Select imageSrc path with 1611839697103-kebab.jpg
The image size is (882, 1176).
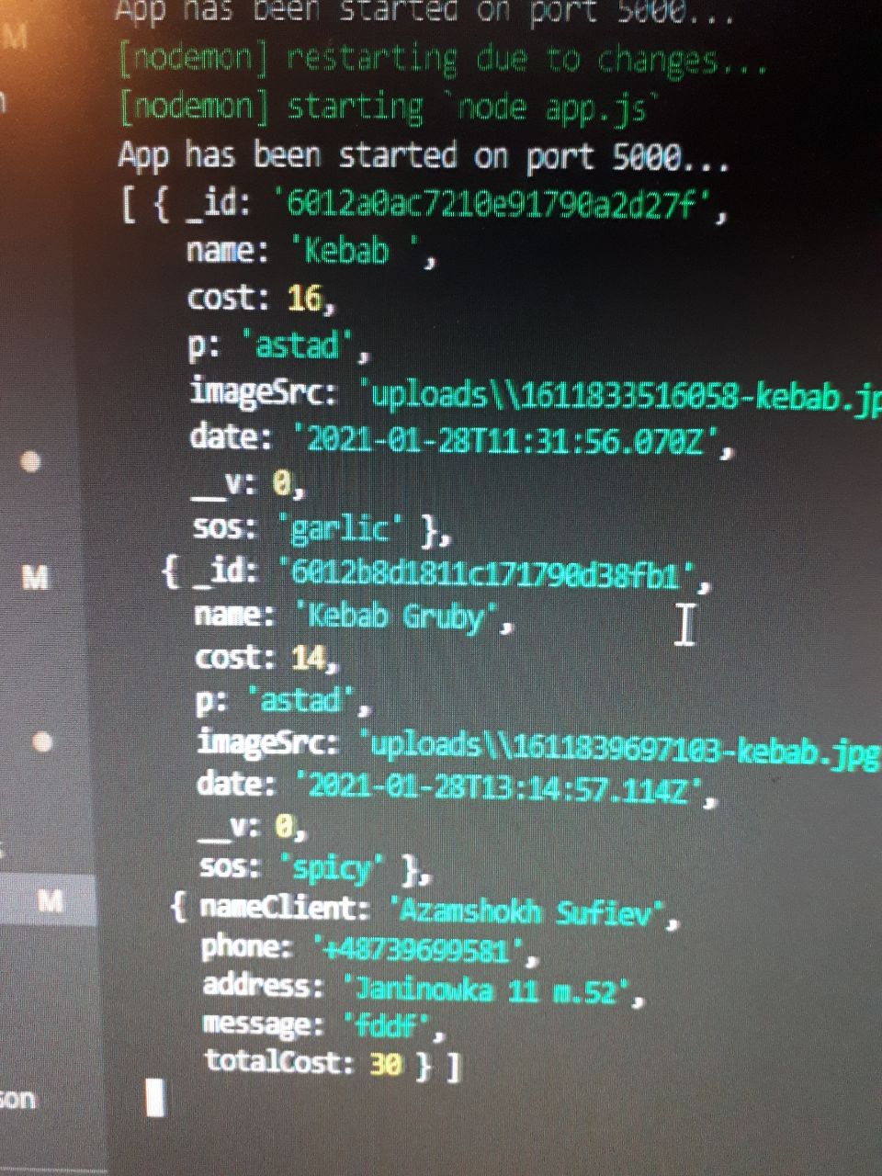pos(620,748)
